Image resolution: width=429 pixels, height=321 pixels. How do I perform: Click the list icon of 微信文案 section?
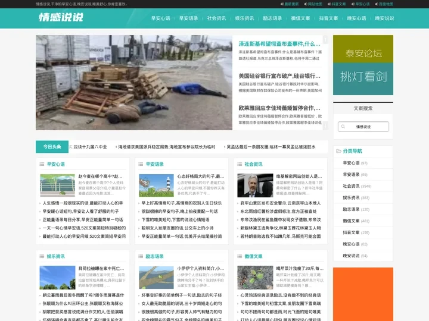240,256
